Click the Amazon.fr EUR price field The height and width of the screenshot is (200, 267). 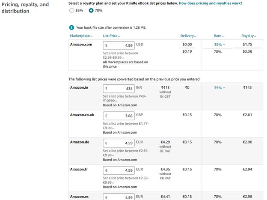119,170
